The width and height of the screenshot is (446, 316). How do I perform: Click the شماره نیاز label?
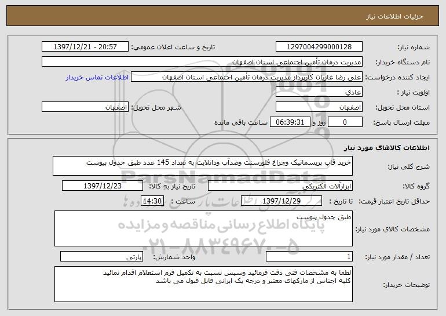pos(414,47)
